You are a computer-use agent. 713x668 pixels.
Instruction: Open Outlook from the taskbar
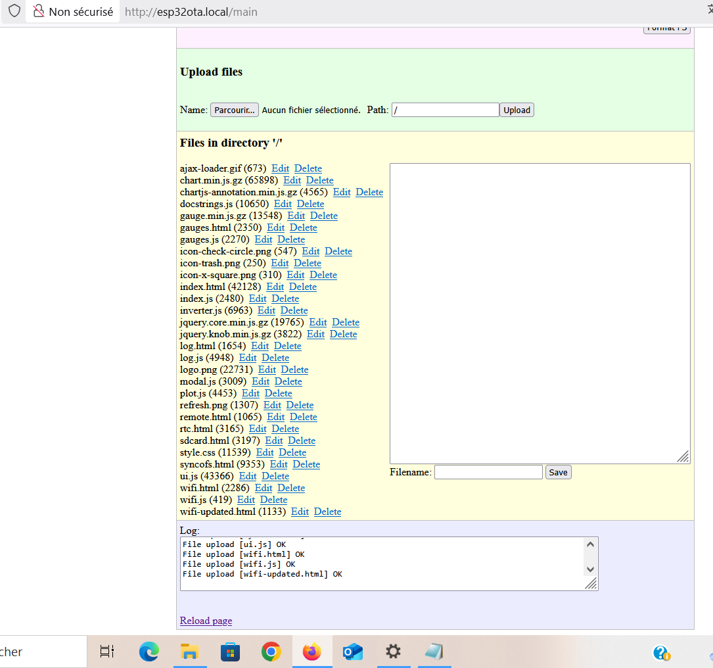(352, 652)
